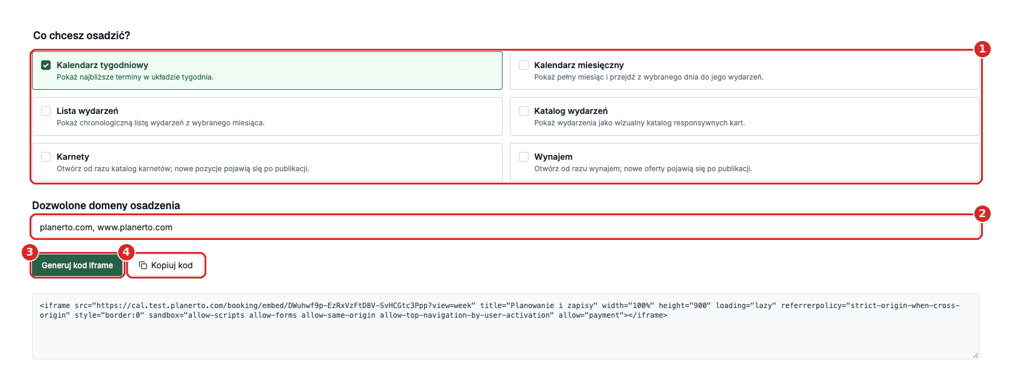Click the 'Dozwolone domeny osadzenia' label

(106, 206)
